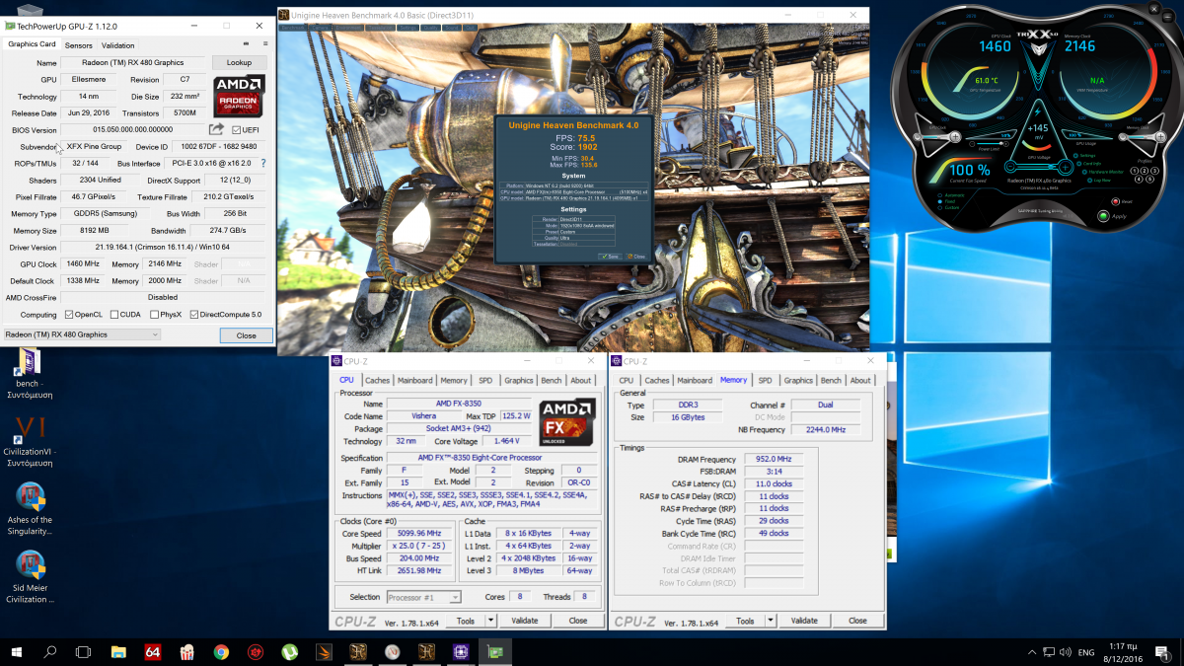The width and height of the screenshot is (1184, 666).
Task: Open taskbar search magnifier
Action: click(50, 652)
